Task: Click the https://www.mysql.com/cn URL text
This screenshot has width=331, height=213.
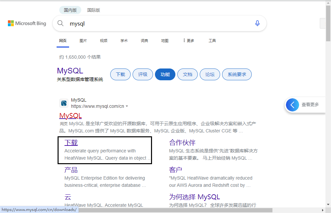Action: 97,106
